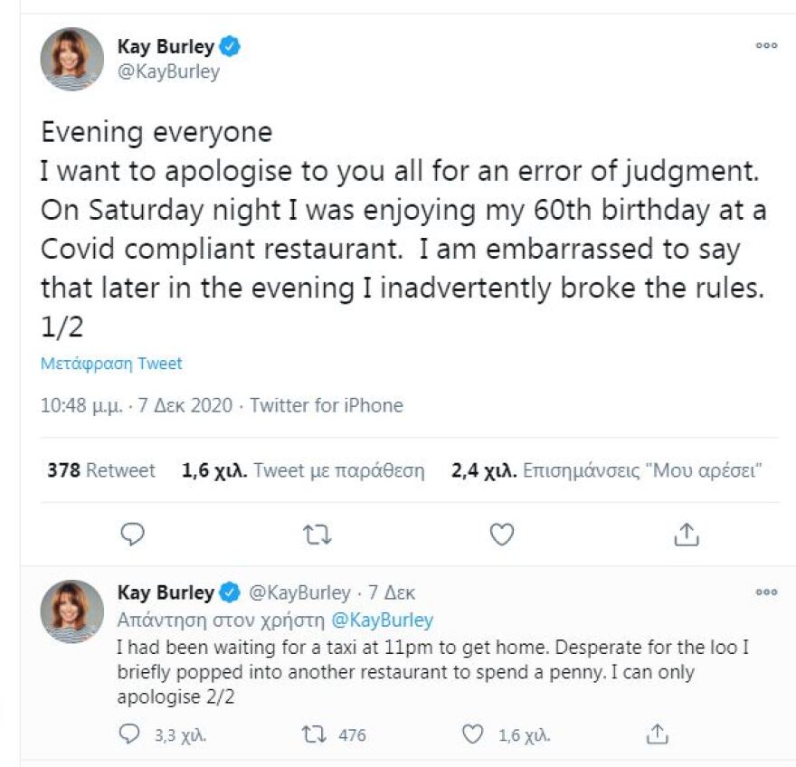Click the reply icon under the main tweet

(133, 535)
